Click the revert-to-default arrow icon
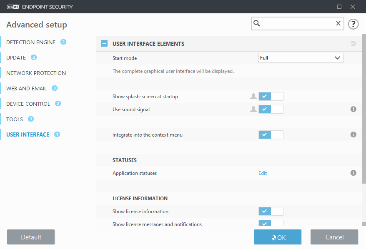Viewport: 366px width, 249px height. click(x=353, y=43)
